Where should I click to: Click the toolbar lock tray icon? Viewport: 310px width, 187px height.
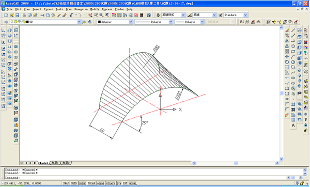[x=302, y=183]
